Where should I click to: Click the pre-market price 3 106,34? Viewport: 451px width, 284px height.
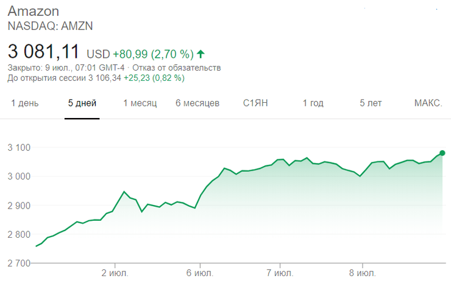[x=105, y=78]
